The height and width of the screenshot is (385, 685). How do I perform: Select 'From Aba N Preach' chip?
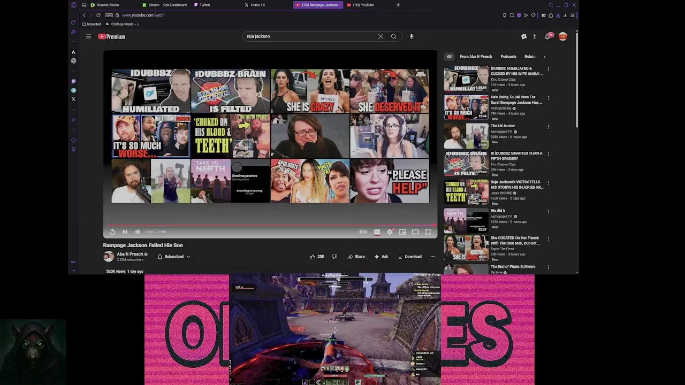pos(476,56)
